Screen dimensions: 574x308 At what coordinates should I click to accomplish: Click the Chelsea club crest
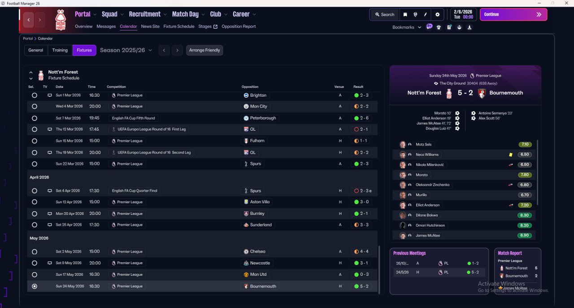[246, 252]
